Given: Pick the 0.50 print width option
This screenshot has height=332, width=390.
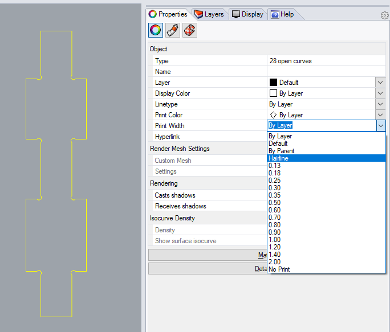Looking at the screenshot, I should pyautogui.click(x=275, y=203).
